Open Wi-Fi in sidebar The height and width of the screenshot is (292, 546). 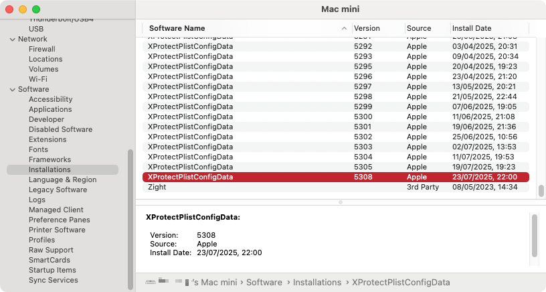(38, 79)
